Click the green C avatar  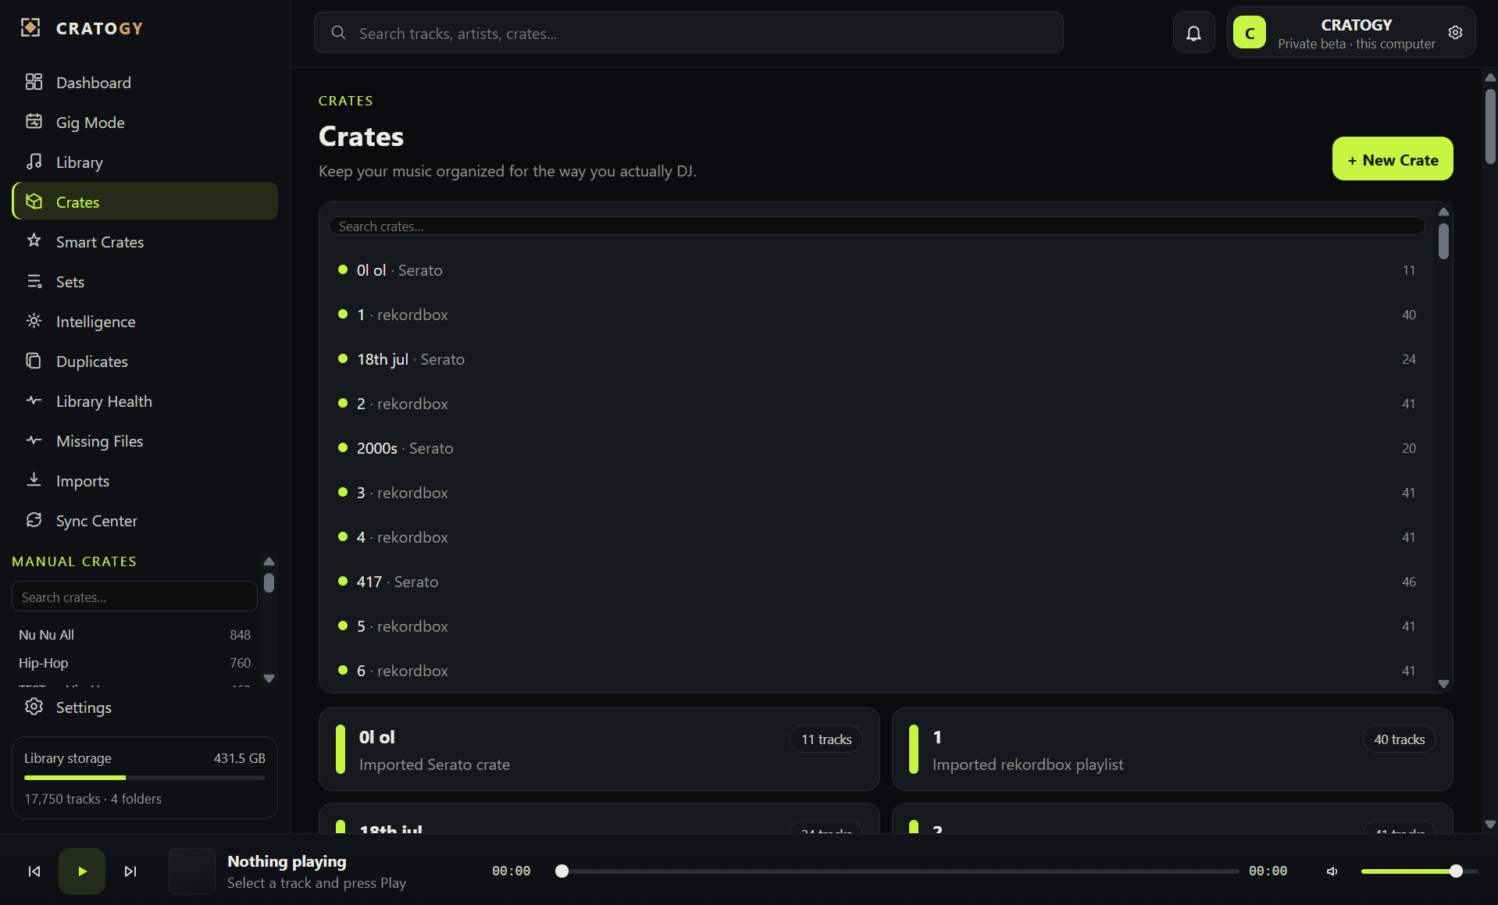pyautogui.click(x=1250, y=33)
